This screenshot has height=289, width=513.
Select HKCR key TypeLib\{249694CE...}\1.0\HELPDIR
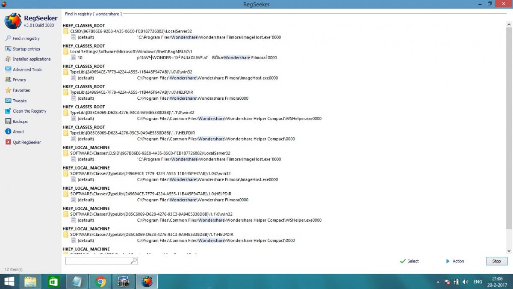(x=133, y=92)
